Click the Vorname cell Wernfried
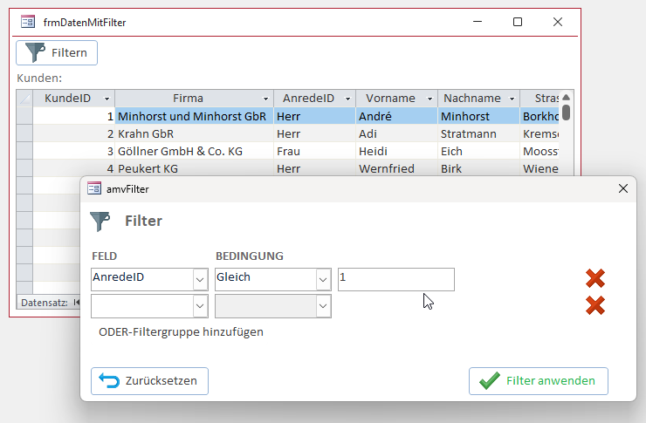The image size is (646, 423). coord(396,168)
